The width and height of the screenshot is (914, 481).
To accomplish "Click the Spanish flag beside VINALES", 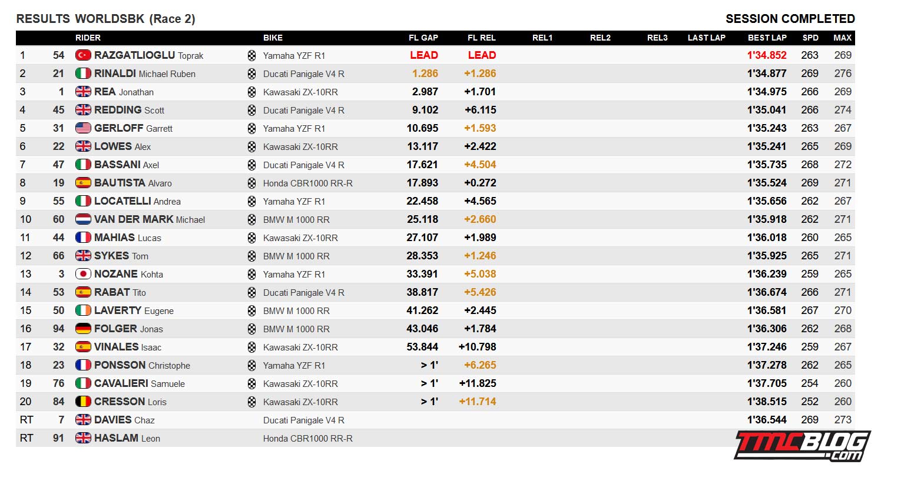I will [83, 347].
